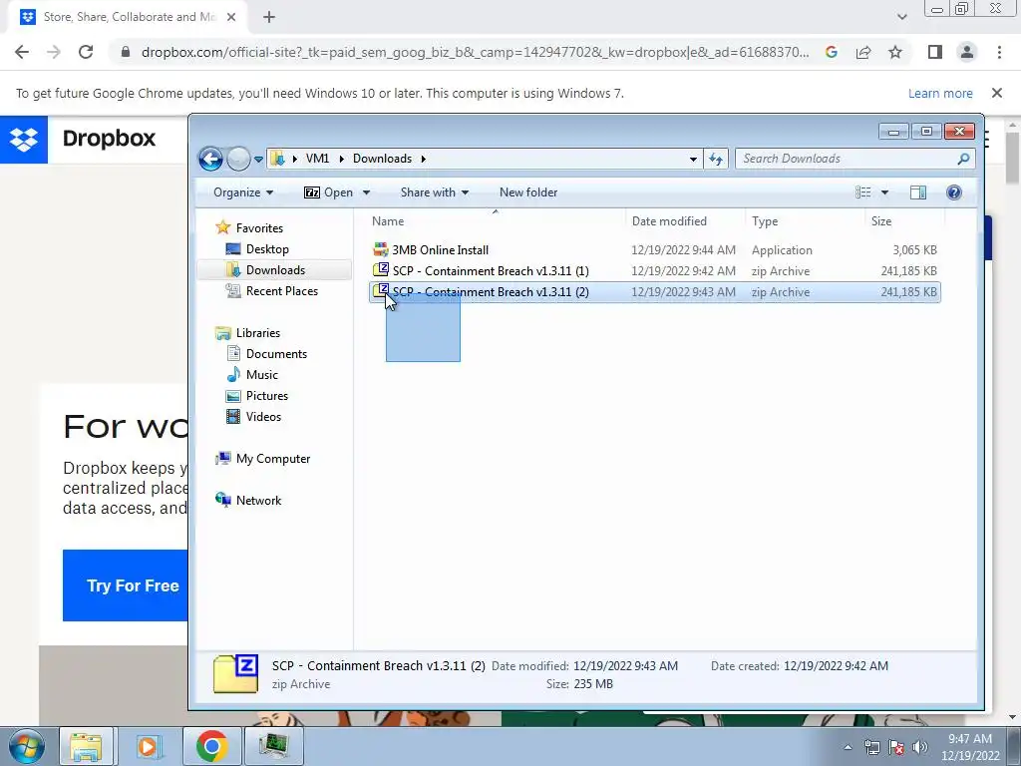Open Desktop in the navigation pane
The height and width of the screenshot is (766, 1021).
pos(267,248)
